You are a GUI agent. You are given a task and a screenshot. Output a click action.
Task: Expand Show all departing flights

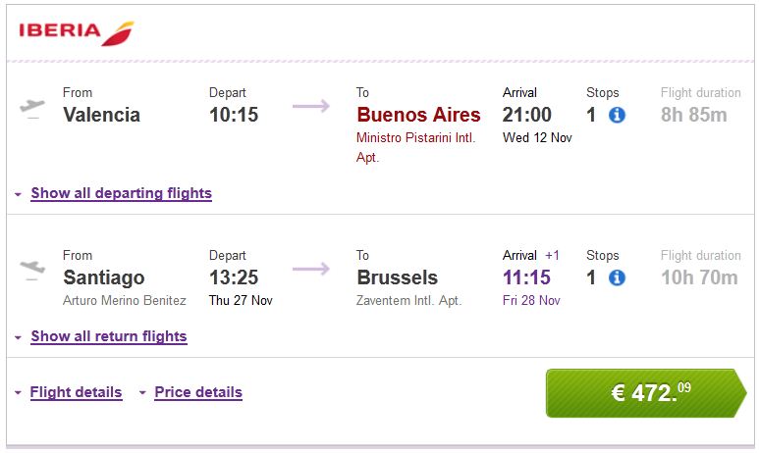pyautogui.click(x=121, y=193)
